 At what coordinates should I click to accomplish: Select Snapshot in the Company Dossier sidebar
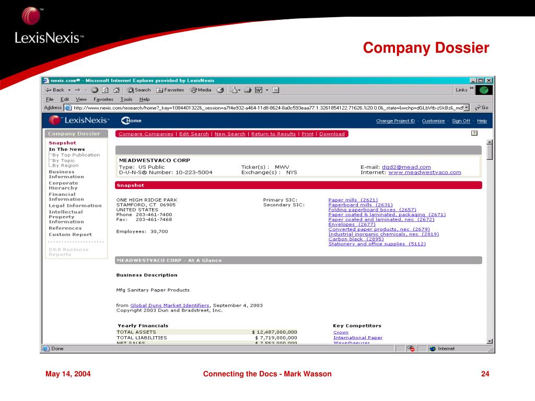click(63, 143)
